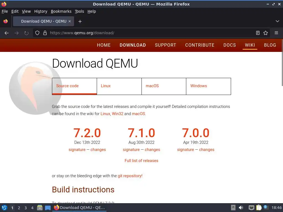Image resolution: width=283 pixels, height=212 pixels.
Task: Open CONTRIBUTE in site navigation
Action: [200, 45]
